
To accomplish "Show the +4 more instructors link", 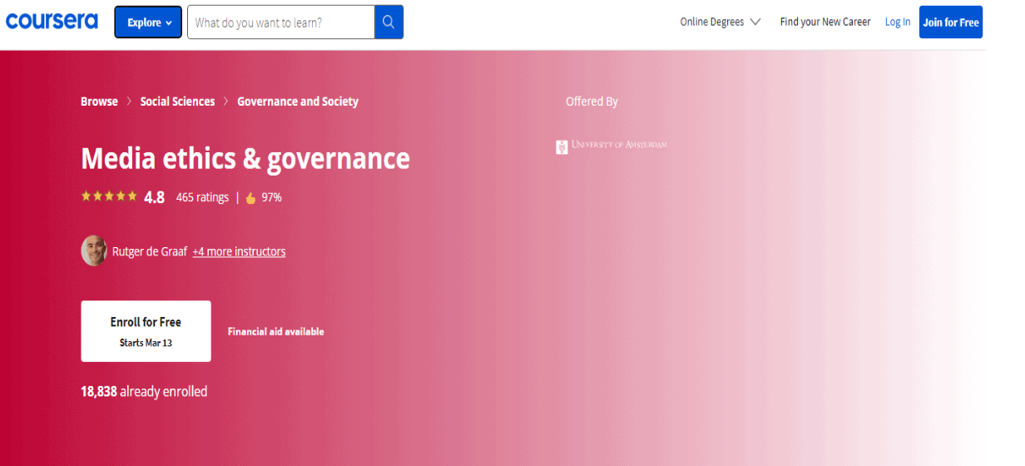I will click(x=239, y=251).
